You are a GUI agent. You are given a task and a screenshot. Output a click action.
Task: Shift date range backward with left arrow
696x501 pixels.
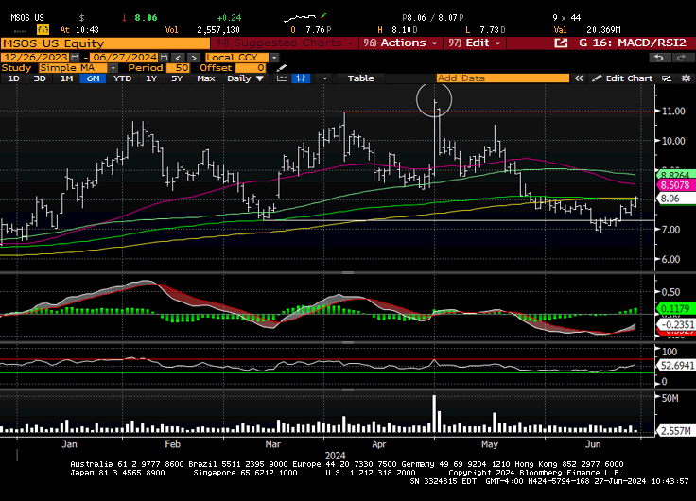point(179,58)
